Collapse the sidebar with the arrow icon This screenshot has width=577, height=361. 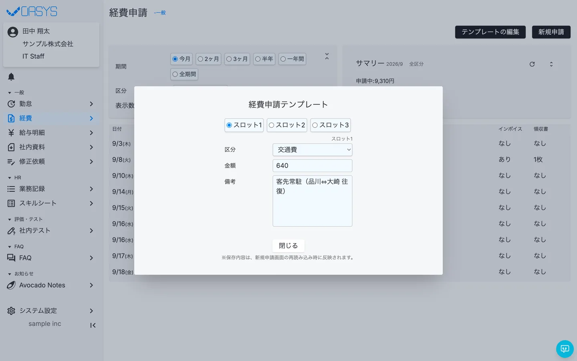(x=93, y=325)
